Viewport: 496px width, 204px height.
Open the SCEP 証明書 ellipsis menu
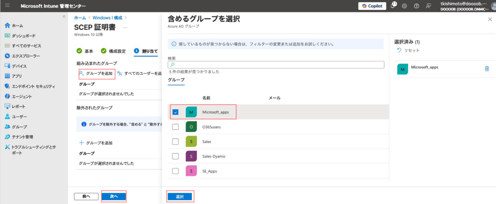click(x=125, y=28)
